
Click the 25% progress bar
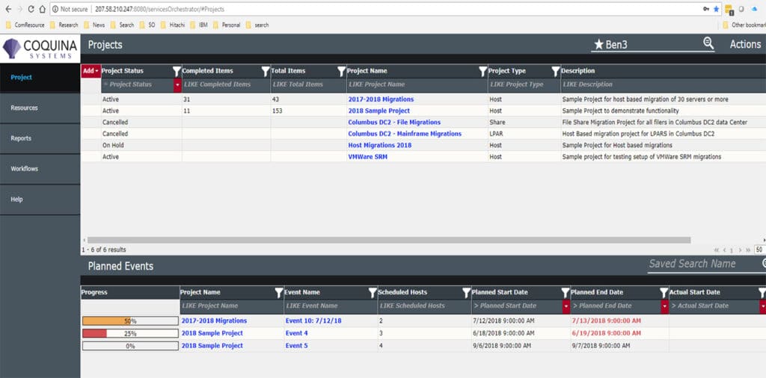[130, 334]
